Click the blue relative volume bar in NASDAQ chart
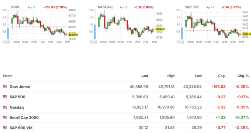 coord(95,32)
